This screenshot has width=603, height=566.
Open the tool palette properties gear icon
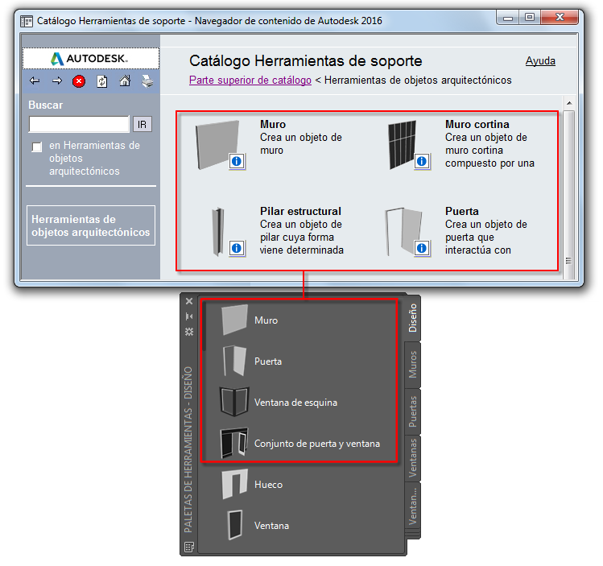[x=189, y=332]
